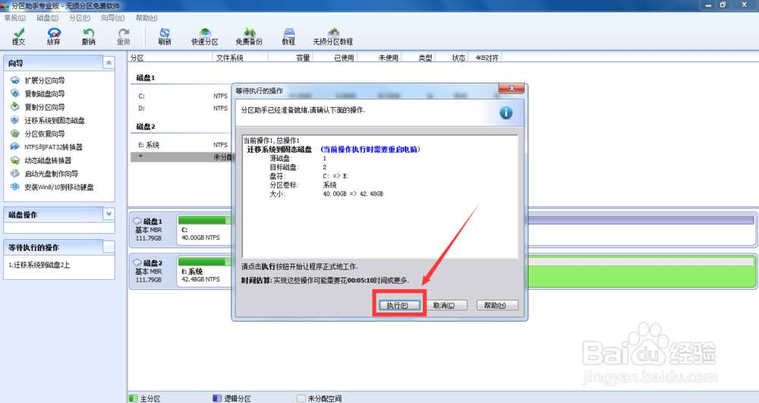This screenshot has height=403, width=759.
Task: Select the 磁盘2 disk icon in disk map
Action: click(x=137, y=263)
